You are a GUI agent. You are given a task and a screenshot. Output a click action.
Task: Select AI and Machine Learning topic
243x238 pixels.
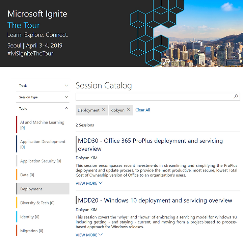43,125
